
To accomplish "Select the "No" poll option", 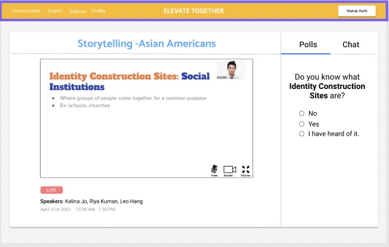I will pyautogui.click(x=302, y=113).
